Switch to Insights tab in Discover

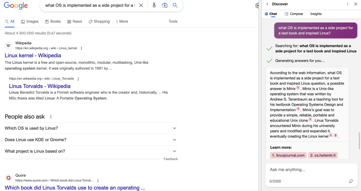(x=316, y=14)
